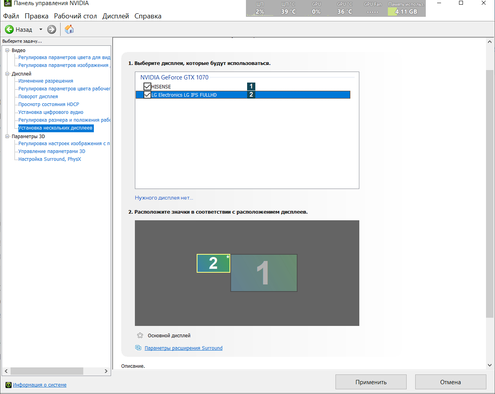Click the main panel scroll down arrow
The width and height of the screenshot is (495, 394).
[x=490, y=365]
